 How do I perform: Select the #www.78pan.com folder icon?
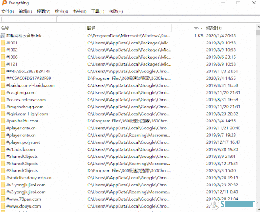tap(3, 199)
